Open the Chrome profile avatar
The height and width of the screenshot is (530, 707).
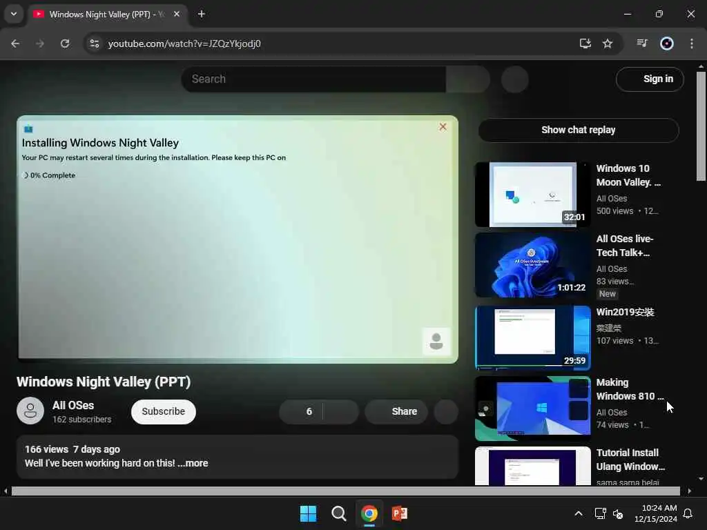667,43
